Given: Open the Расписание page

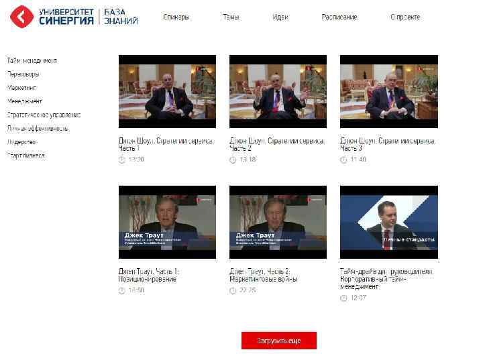Looking at the screenshot, I should tap(339, 17).
